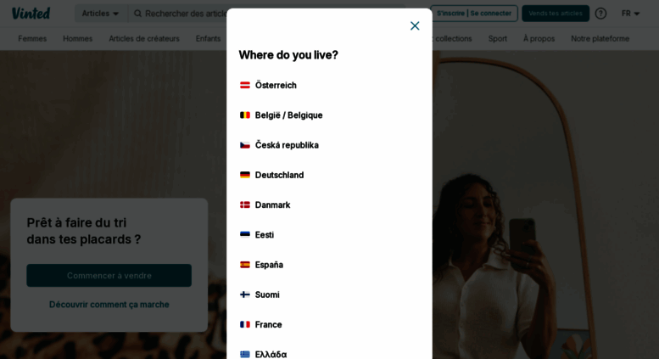
Task: Click the Belgium flag icon
Action: 245,115
